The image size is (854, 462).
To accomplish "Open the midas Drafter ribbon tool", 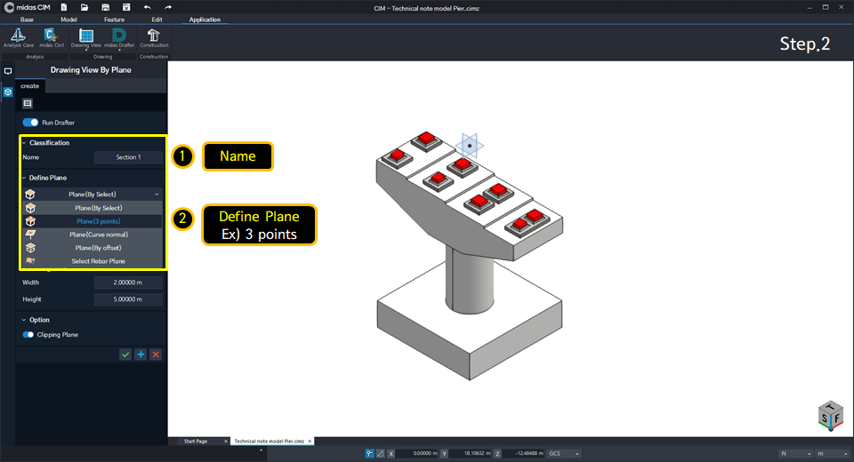I will pyautogui.click(x=119, y=37).
